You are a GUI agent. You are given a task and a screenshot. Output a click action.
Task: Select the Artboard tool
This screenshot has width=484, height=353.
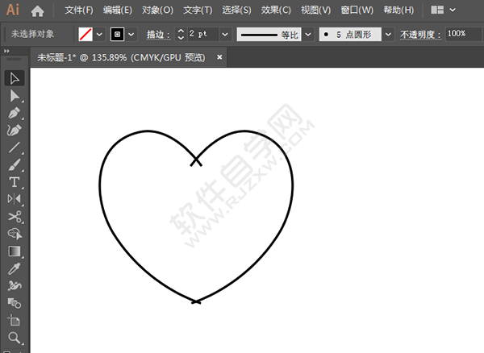15,320
